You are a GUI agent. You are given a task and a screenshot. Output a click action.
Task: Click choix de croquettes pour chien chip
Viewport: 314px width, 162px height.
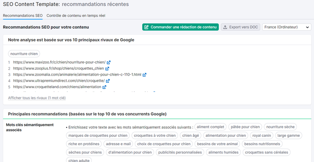(x=164, y=144)
